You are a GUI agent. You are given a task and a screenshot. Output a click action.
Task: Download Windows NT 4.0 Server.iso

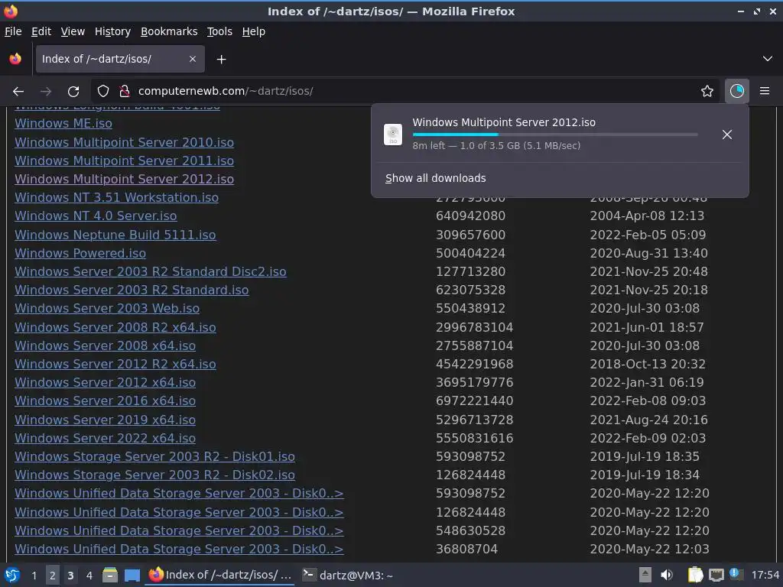tap(96, 216)
